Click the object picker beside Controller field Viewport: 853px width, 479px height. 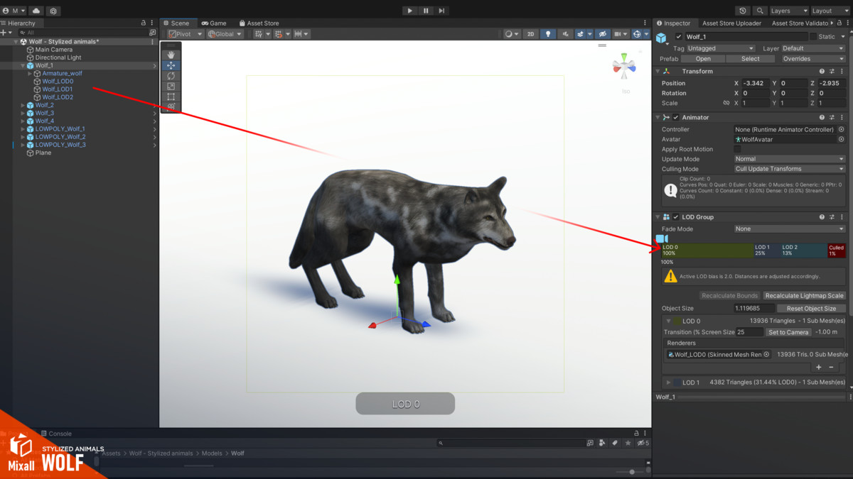(x=842, y=130)
